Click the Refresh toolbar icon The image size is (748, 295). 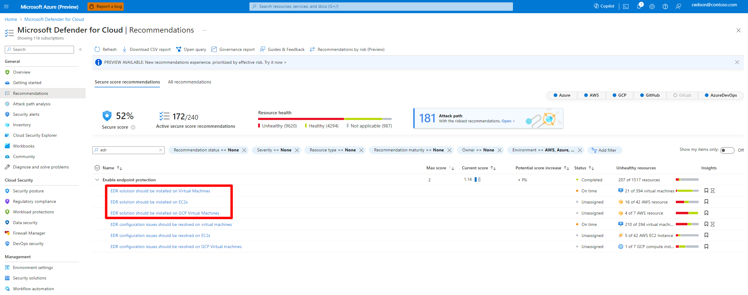pyautogui.click(x=97, y=49)
